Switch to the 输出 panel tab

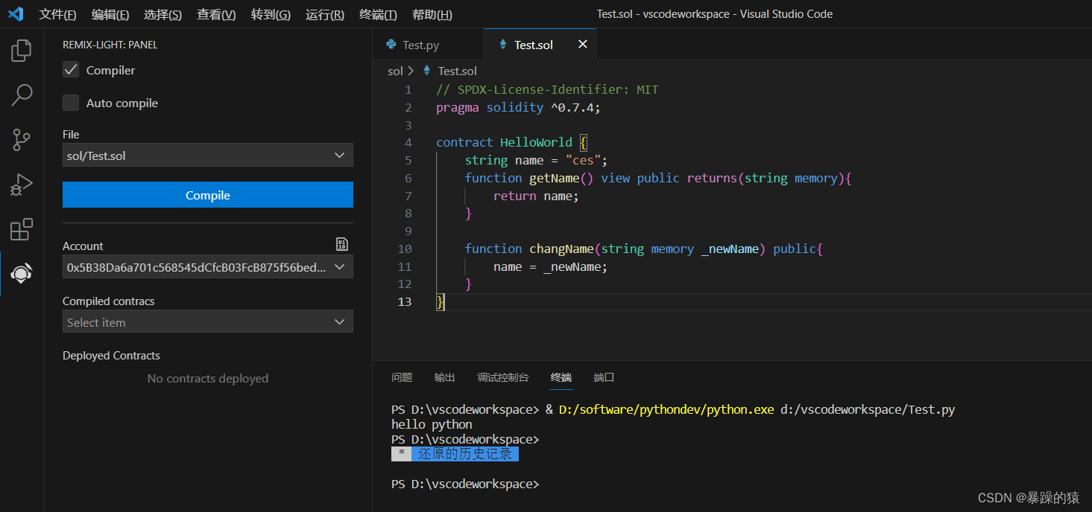(x=444, y=377)
